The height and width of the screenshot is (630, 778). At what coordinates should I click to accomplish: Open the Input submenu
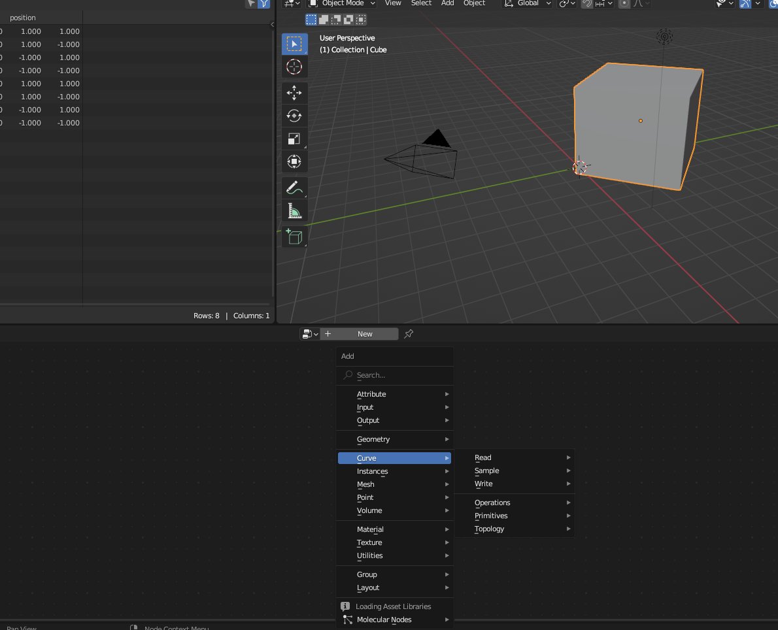point(394,407)
